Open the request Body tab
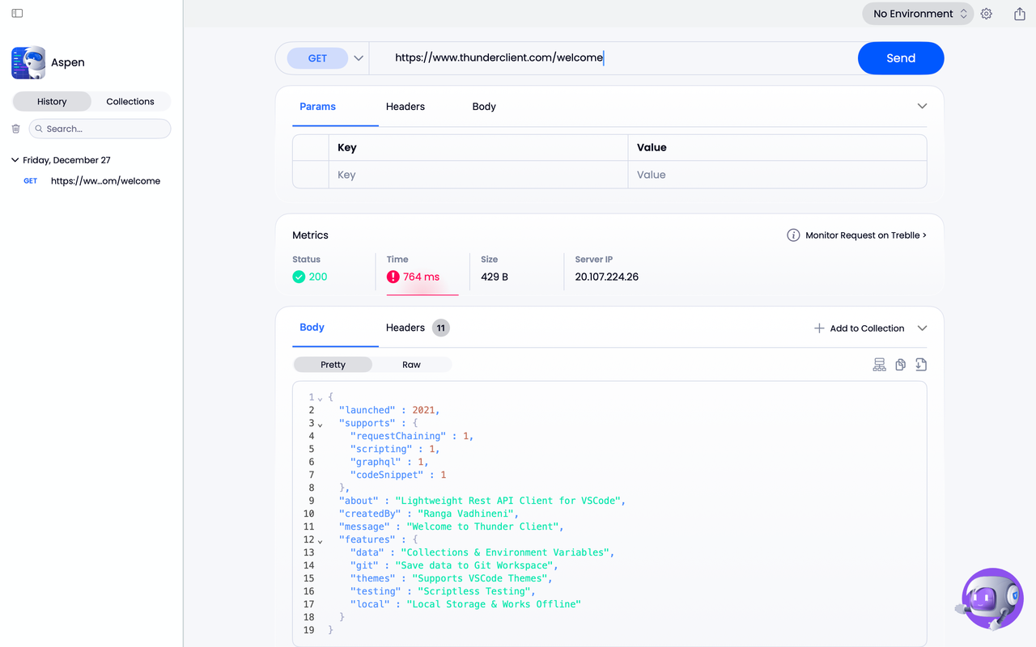The height and width of the screenshot is (647, 1036). (x=484, y=106)
